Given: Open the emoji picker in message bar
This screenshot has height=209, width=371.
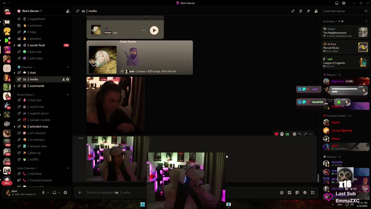Looking at the screenshot, I should coord(305,192).
